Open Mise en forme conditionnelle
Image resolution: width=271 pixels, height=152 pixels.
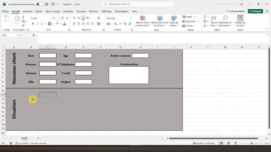[x=142, y=21]
